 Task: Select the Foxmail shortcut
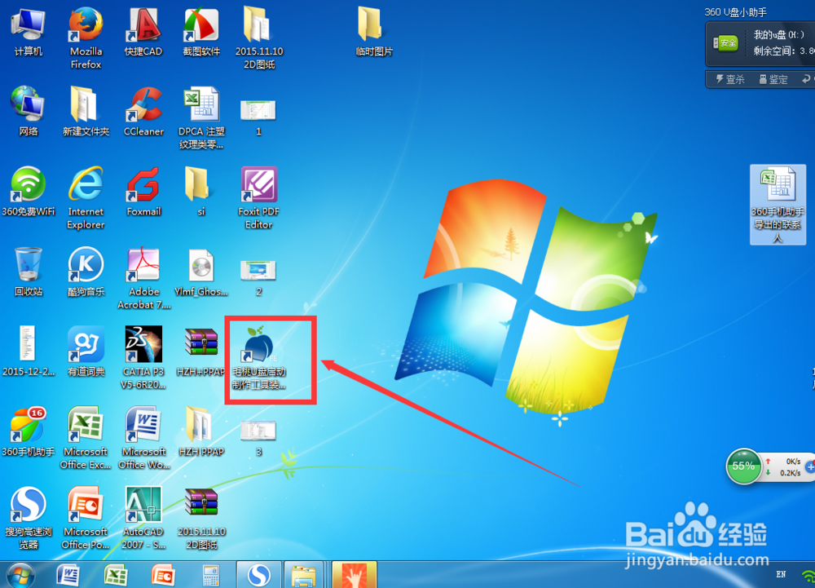(143, 192)
